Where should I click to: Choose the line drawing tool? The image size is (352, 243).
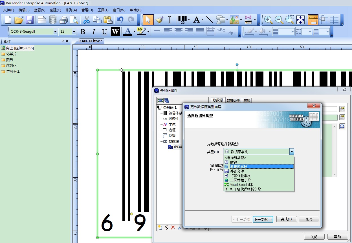[x=210, y=20]
